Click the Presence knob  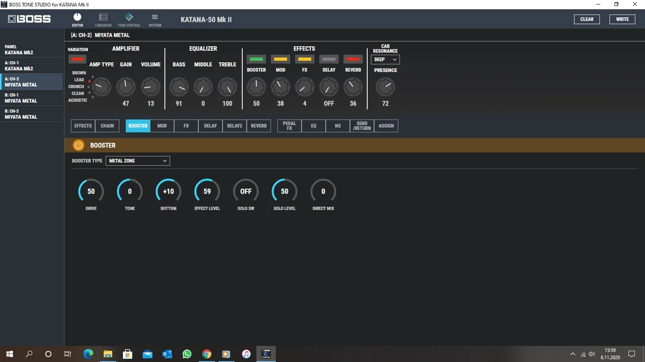[385, 87]
